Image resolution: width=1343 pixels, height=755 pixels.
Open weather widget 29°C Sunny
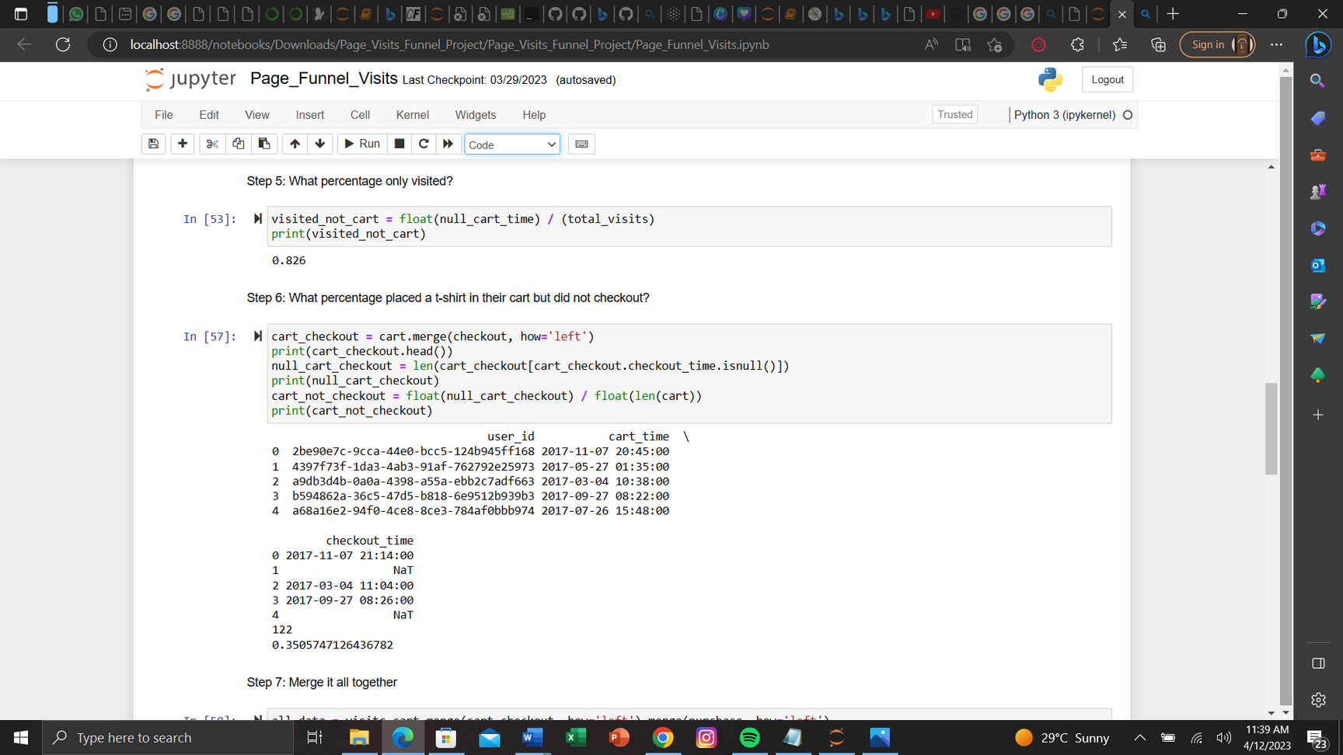tap(1062, 737)
